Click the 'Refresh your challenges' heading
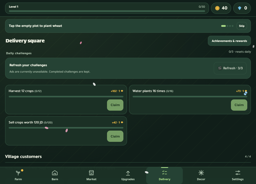The width and height of the screenshot is (256, 184). (28, 65)
